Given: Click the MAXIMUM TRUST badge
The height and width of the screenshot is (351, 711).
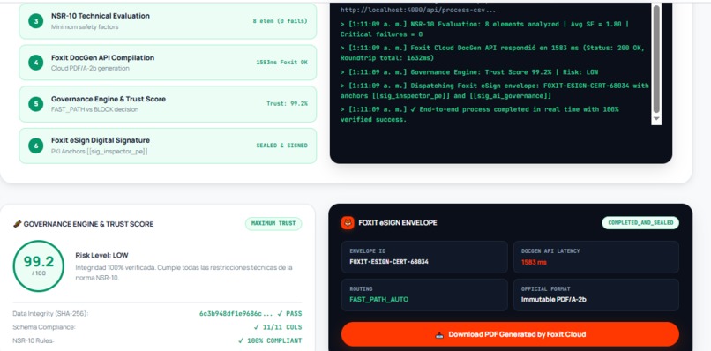Looking at the screenshot, I should click(x=273, y=224).
